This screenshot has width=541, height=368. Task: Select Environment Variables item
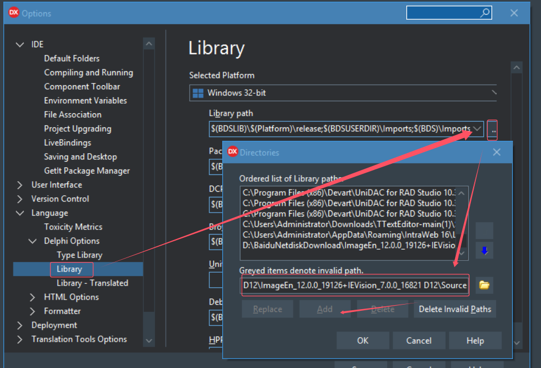tap(85, 101)
